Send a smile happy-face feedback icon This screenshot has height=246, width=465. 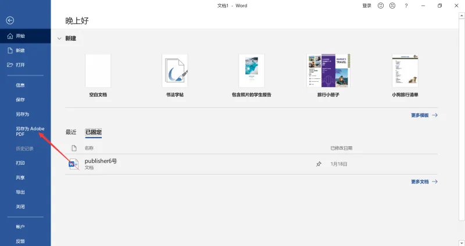point(381,6)
